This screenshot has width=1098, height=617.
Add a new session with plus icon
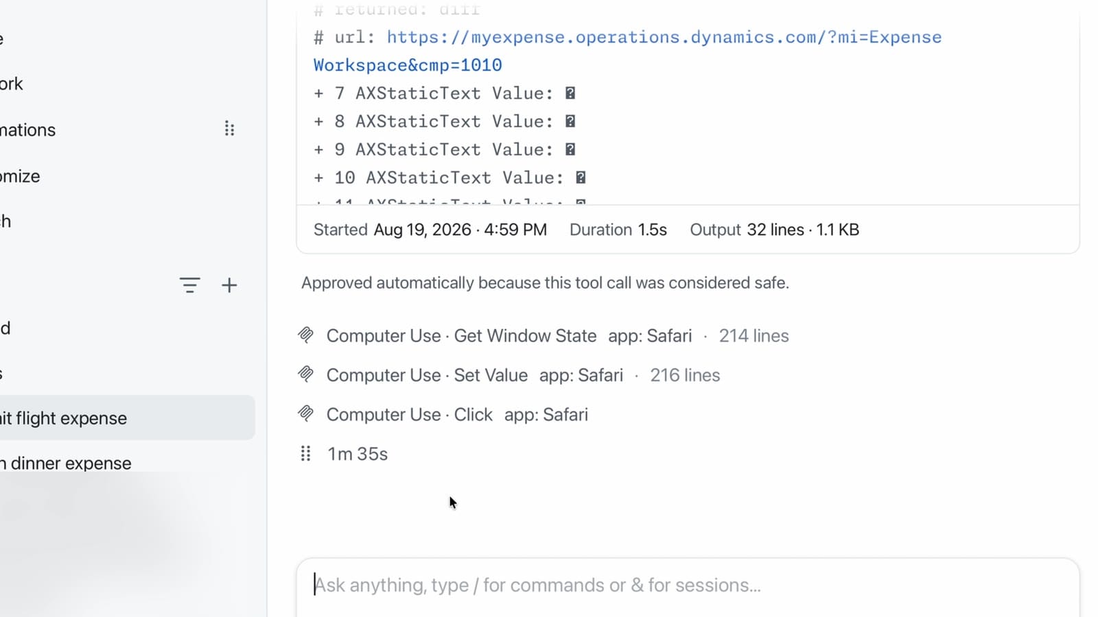(229, 285)
